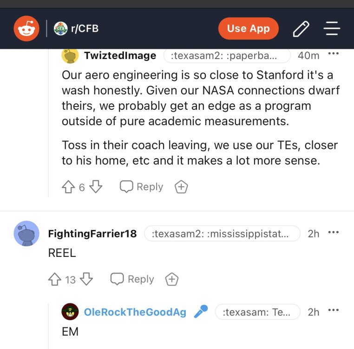
Task: Award FightingFarrier18's REEL comment
Action: 172,279
